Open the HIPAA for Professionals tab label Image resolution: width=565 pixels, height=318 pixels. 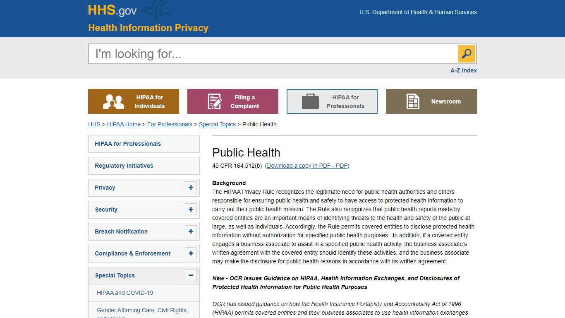coord(345,101)
